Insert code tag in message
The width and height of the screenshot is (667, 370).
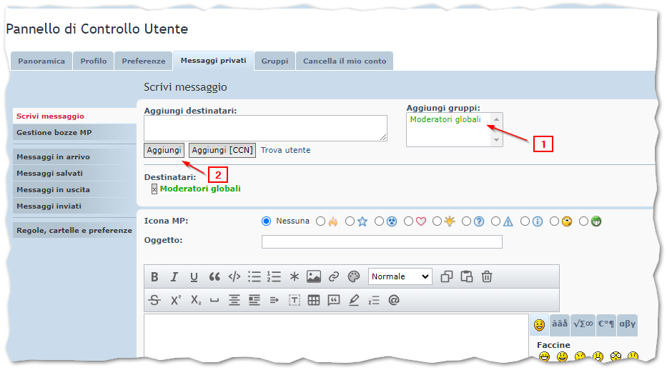[x=234, y=277]
